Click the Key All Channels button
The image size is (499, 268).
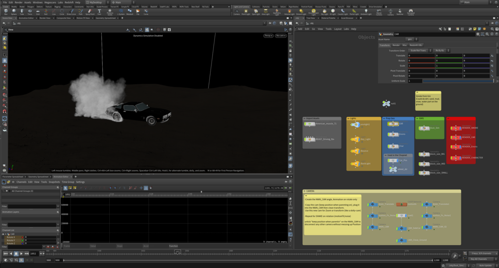[479, 259]
